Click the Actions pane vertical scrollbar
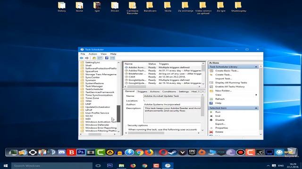This screenshot has height=169, width=302. 261,99
